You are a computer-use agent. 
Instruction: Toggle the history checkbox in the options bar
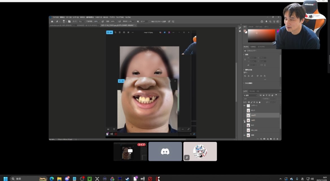coord(150,21)
